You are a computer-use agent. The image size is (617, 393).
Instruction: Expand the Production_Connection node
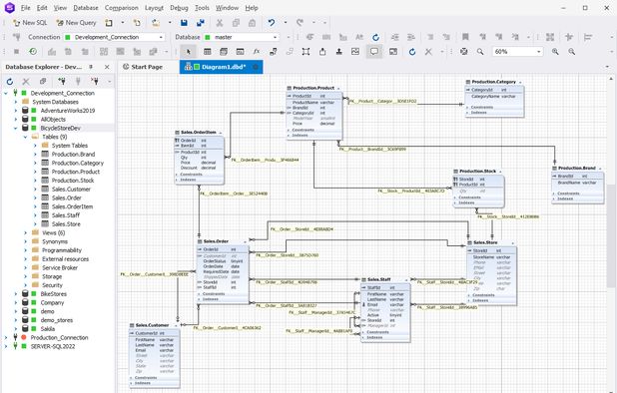pyautogui.click(x=6, y=337)
